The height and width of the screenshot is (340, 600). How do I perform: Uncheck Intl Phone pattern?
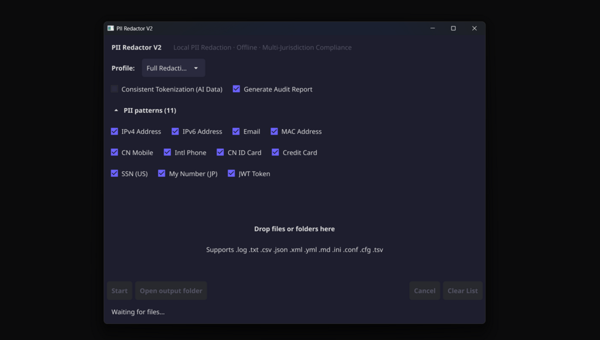pyautogui.click(x=168, y=152)
